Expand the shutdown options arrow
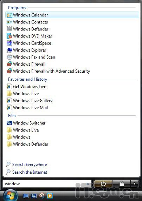This screenshot has height=201, width=142. pyautogui.click(x=134, y=184)
